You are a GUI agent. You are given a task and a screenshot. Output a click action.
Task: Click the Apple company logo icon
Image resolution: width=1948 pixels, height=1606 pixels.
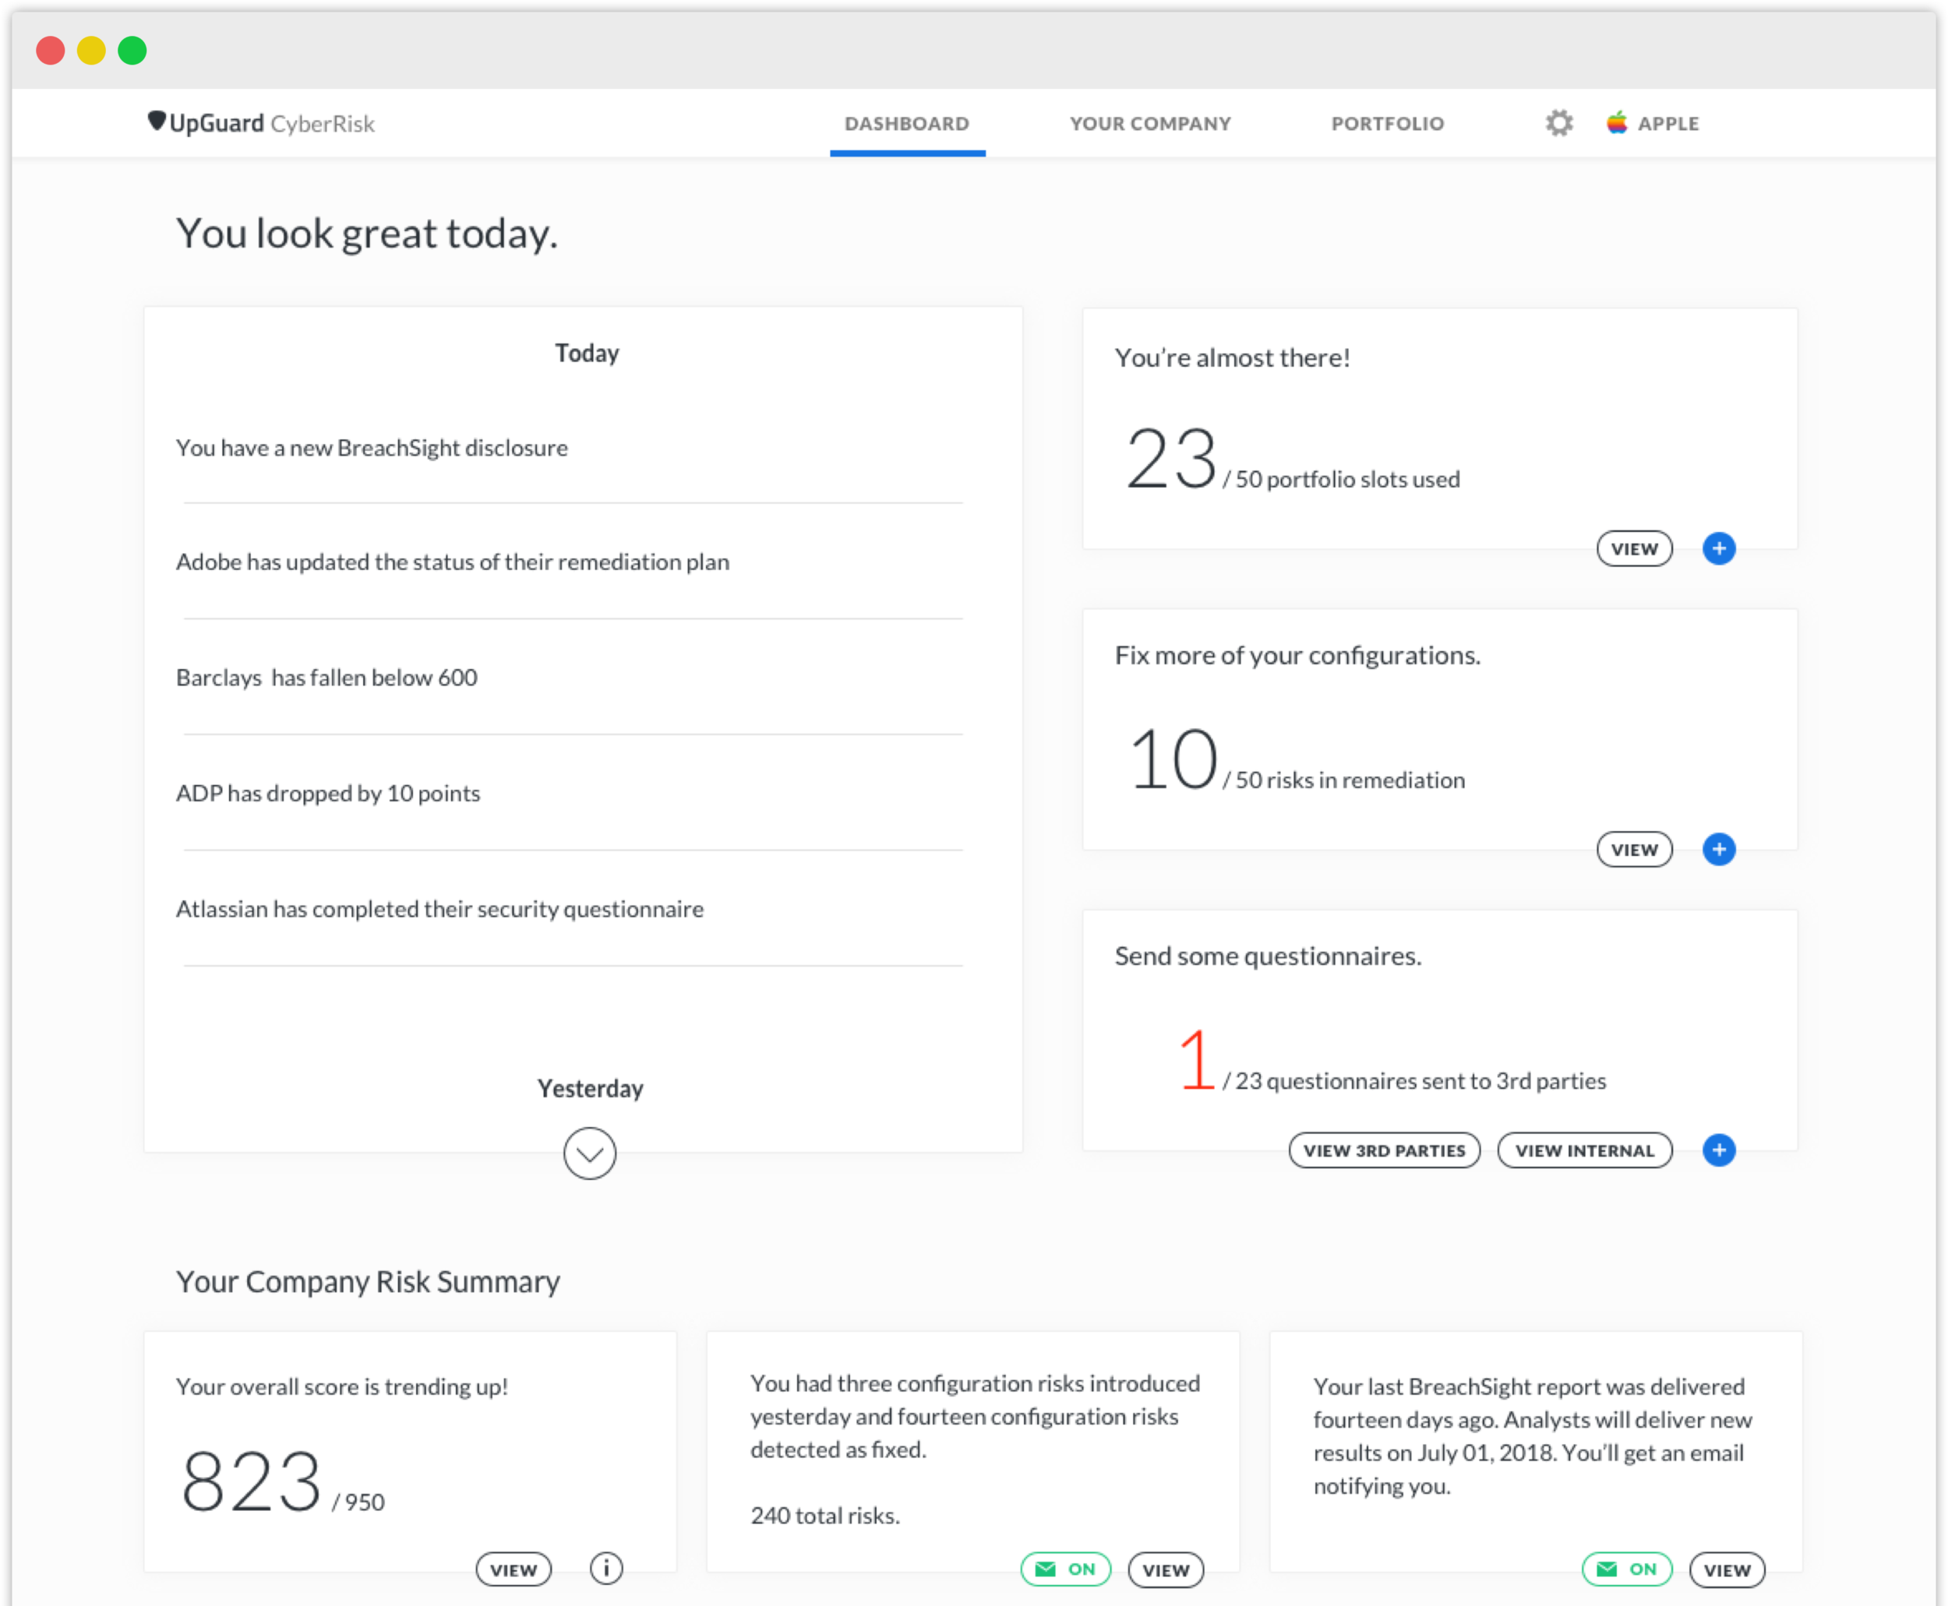point(1617,122)
